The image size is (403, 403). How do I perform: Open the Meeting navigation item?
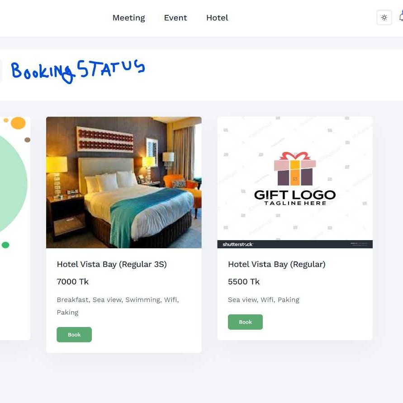(x=129, y=18)
